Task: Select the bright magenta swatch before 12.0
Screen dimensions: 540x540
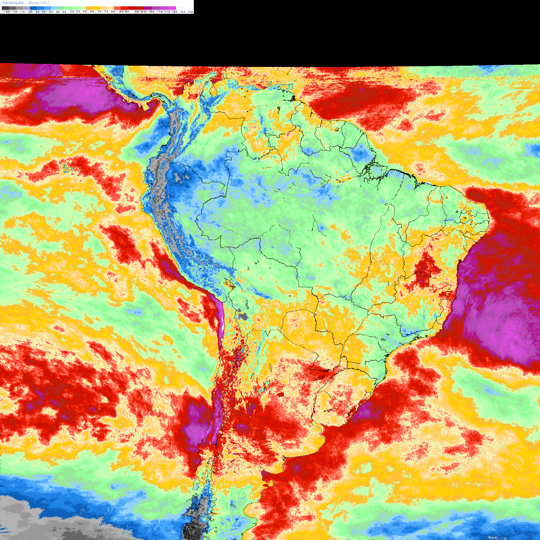Action: pos(172,8)
